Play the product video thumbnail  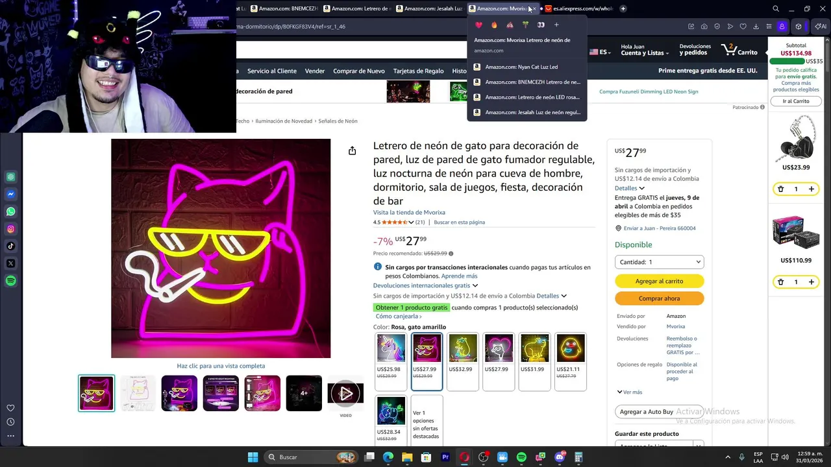(345, 393)
